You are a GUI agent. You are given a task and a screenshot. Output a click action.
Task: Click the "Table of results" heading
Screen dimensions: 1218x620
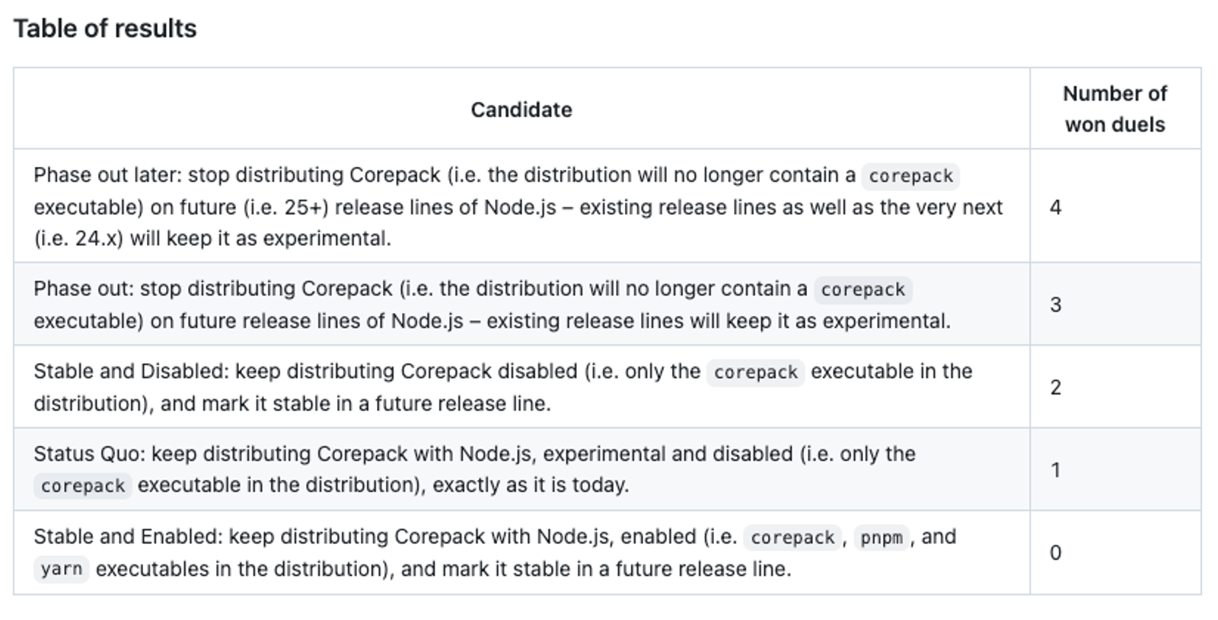pos(105,28)
